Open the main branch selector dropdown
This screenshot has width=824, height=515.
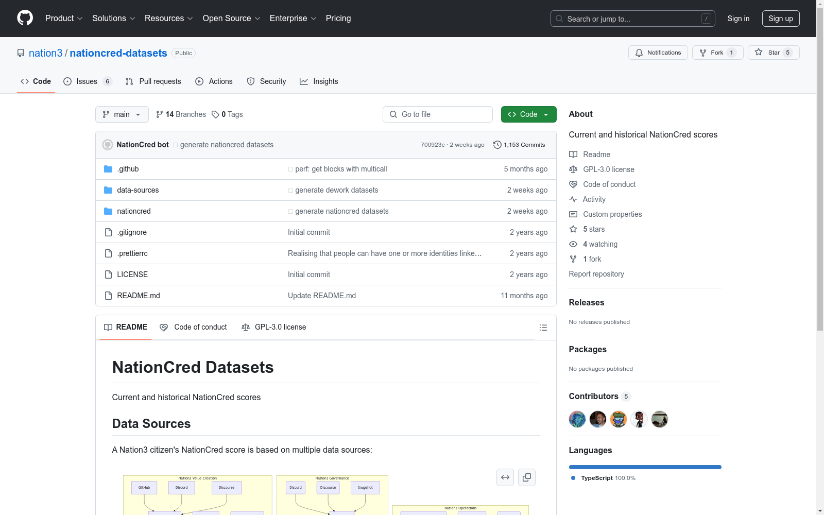[122, 114]
